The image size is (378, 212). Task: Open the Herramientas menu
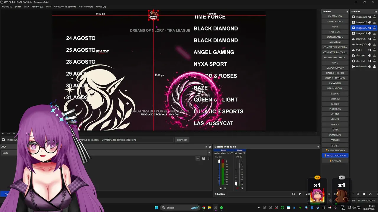coord(86,6)
